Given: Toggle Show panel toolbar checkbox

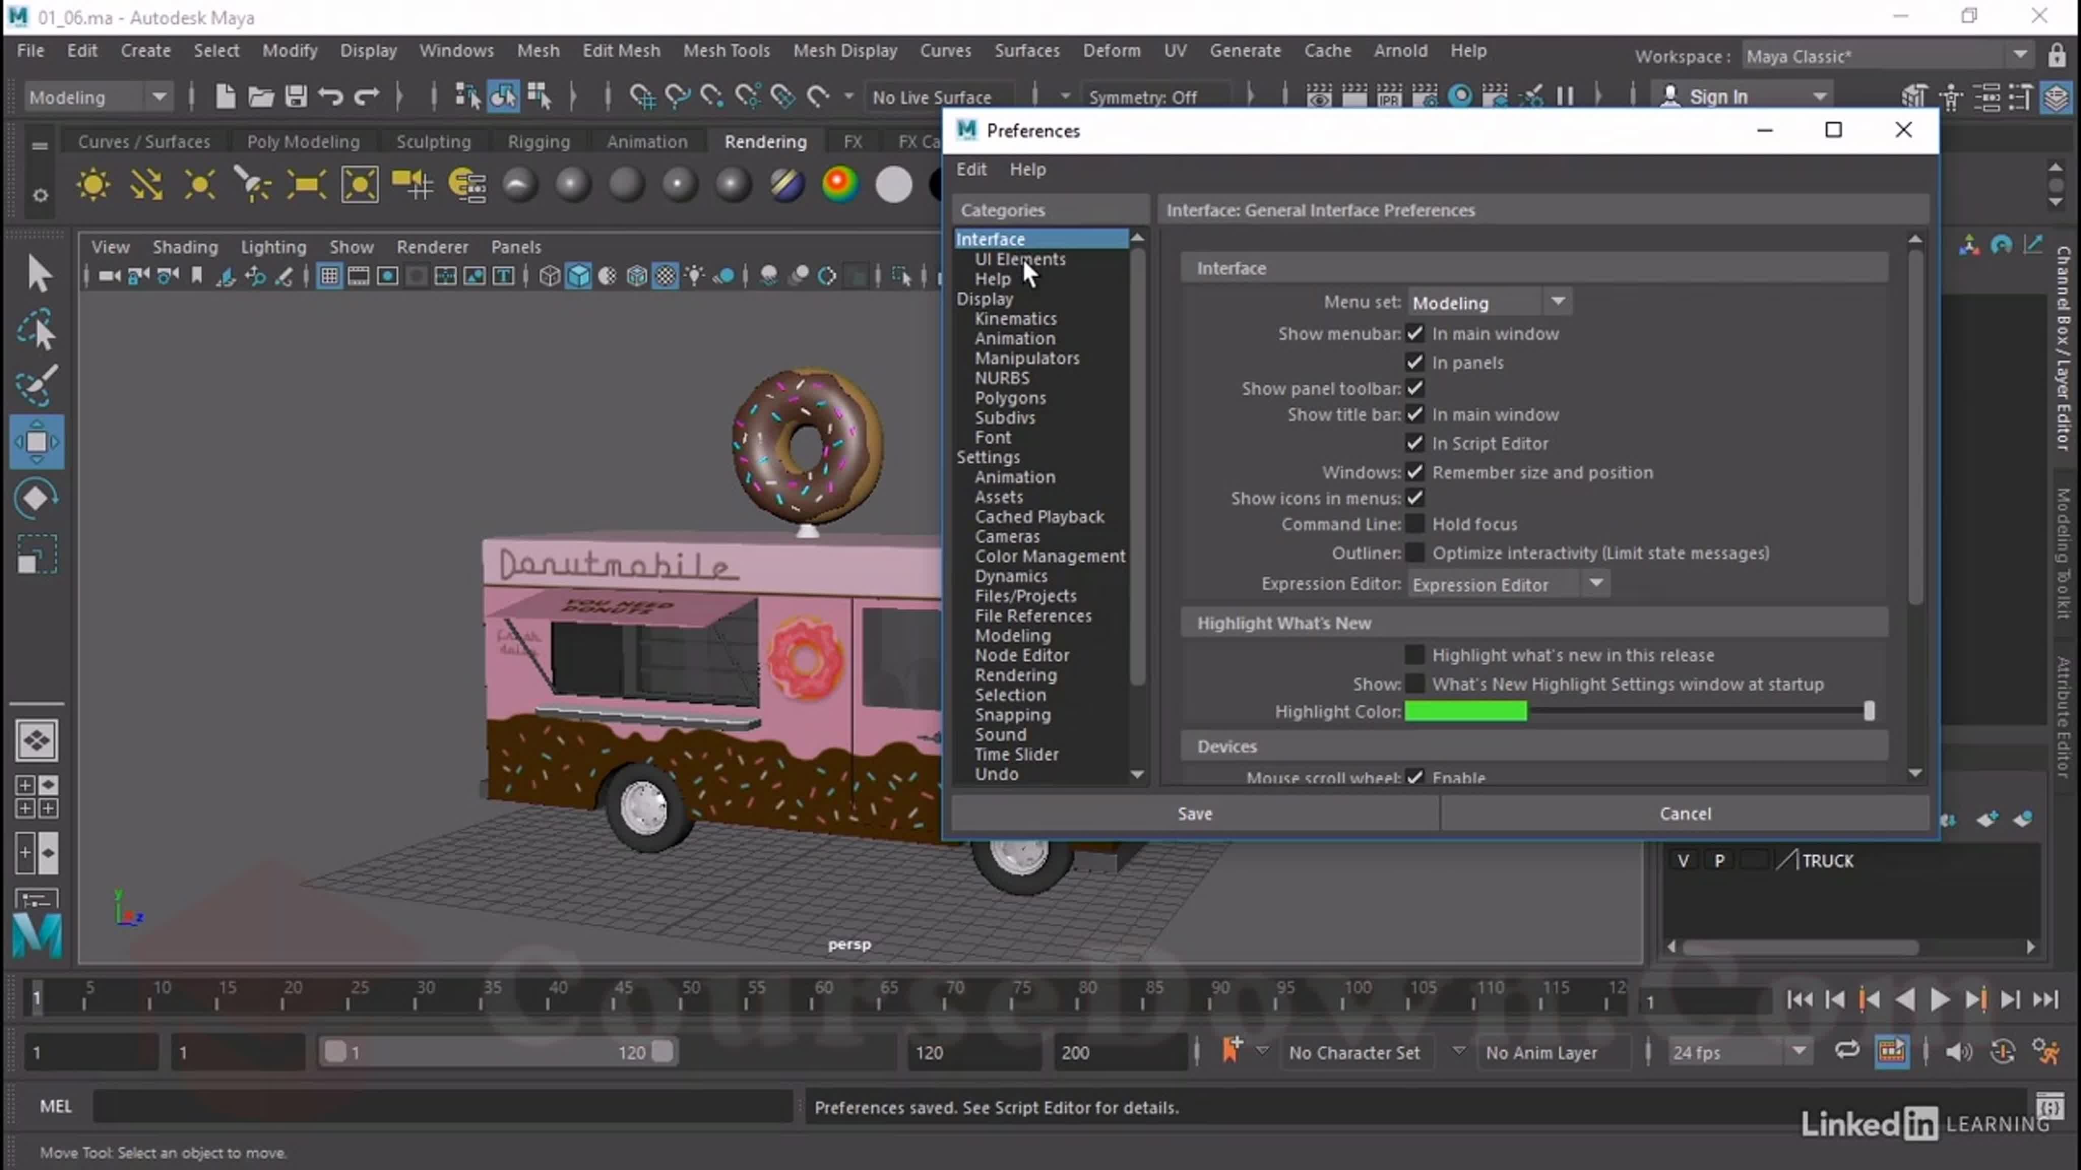Looking at the screenshot, I should point(1414,387).
